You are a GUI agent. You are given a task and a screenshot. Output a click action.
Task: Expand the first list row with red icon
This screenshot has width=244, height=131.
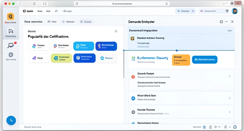point(229,76)
